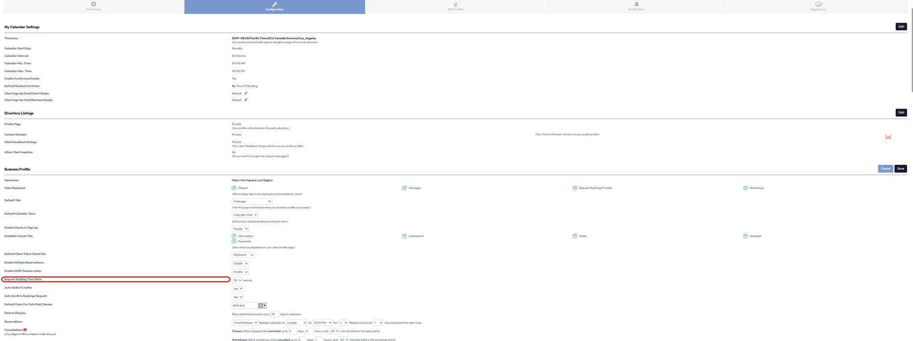Image resolution: width=913 pixels, height=341 pixels.
Task: Edit Client Sign Up Field (Client Mode) pencil
Action: [246, 94]
